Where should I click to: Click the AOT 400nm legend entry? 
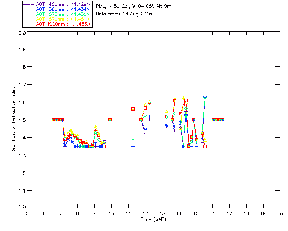tap(57, 4)
